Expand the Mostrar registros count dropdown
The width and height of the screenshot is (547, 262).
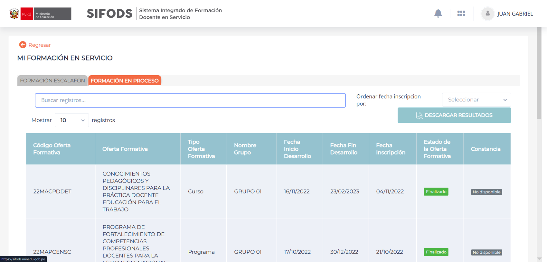(72, 120)
